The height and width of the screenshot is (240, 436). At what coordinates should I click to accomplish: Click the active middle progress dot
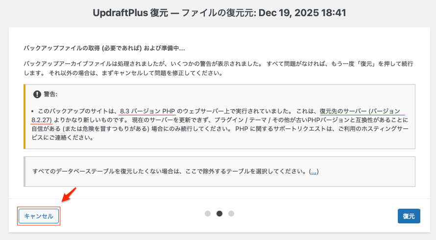coord(219,214)
